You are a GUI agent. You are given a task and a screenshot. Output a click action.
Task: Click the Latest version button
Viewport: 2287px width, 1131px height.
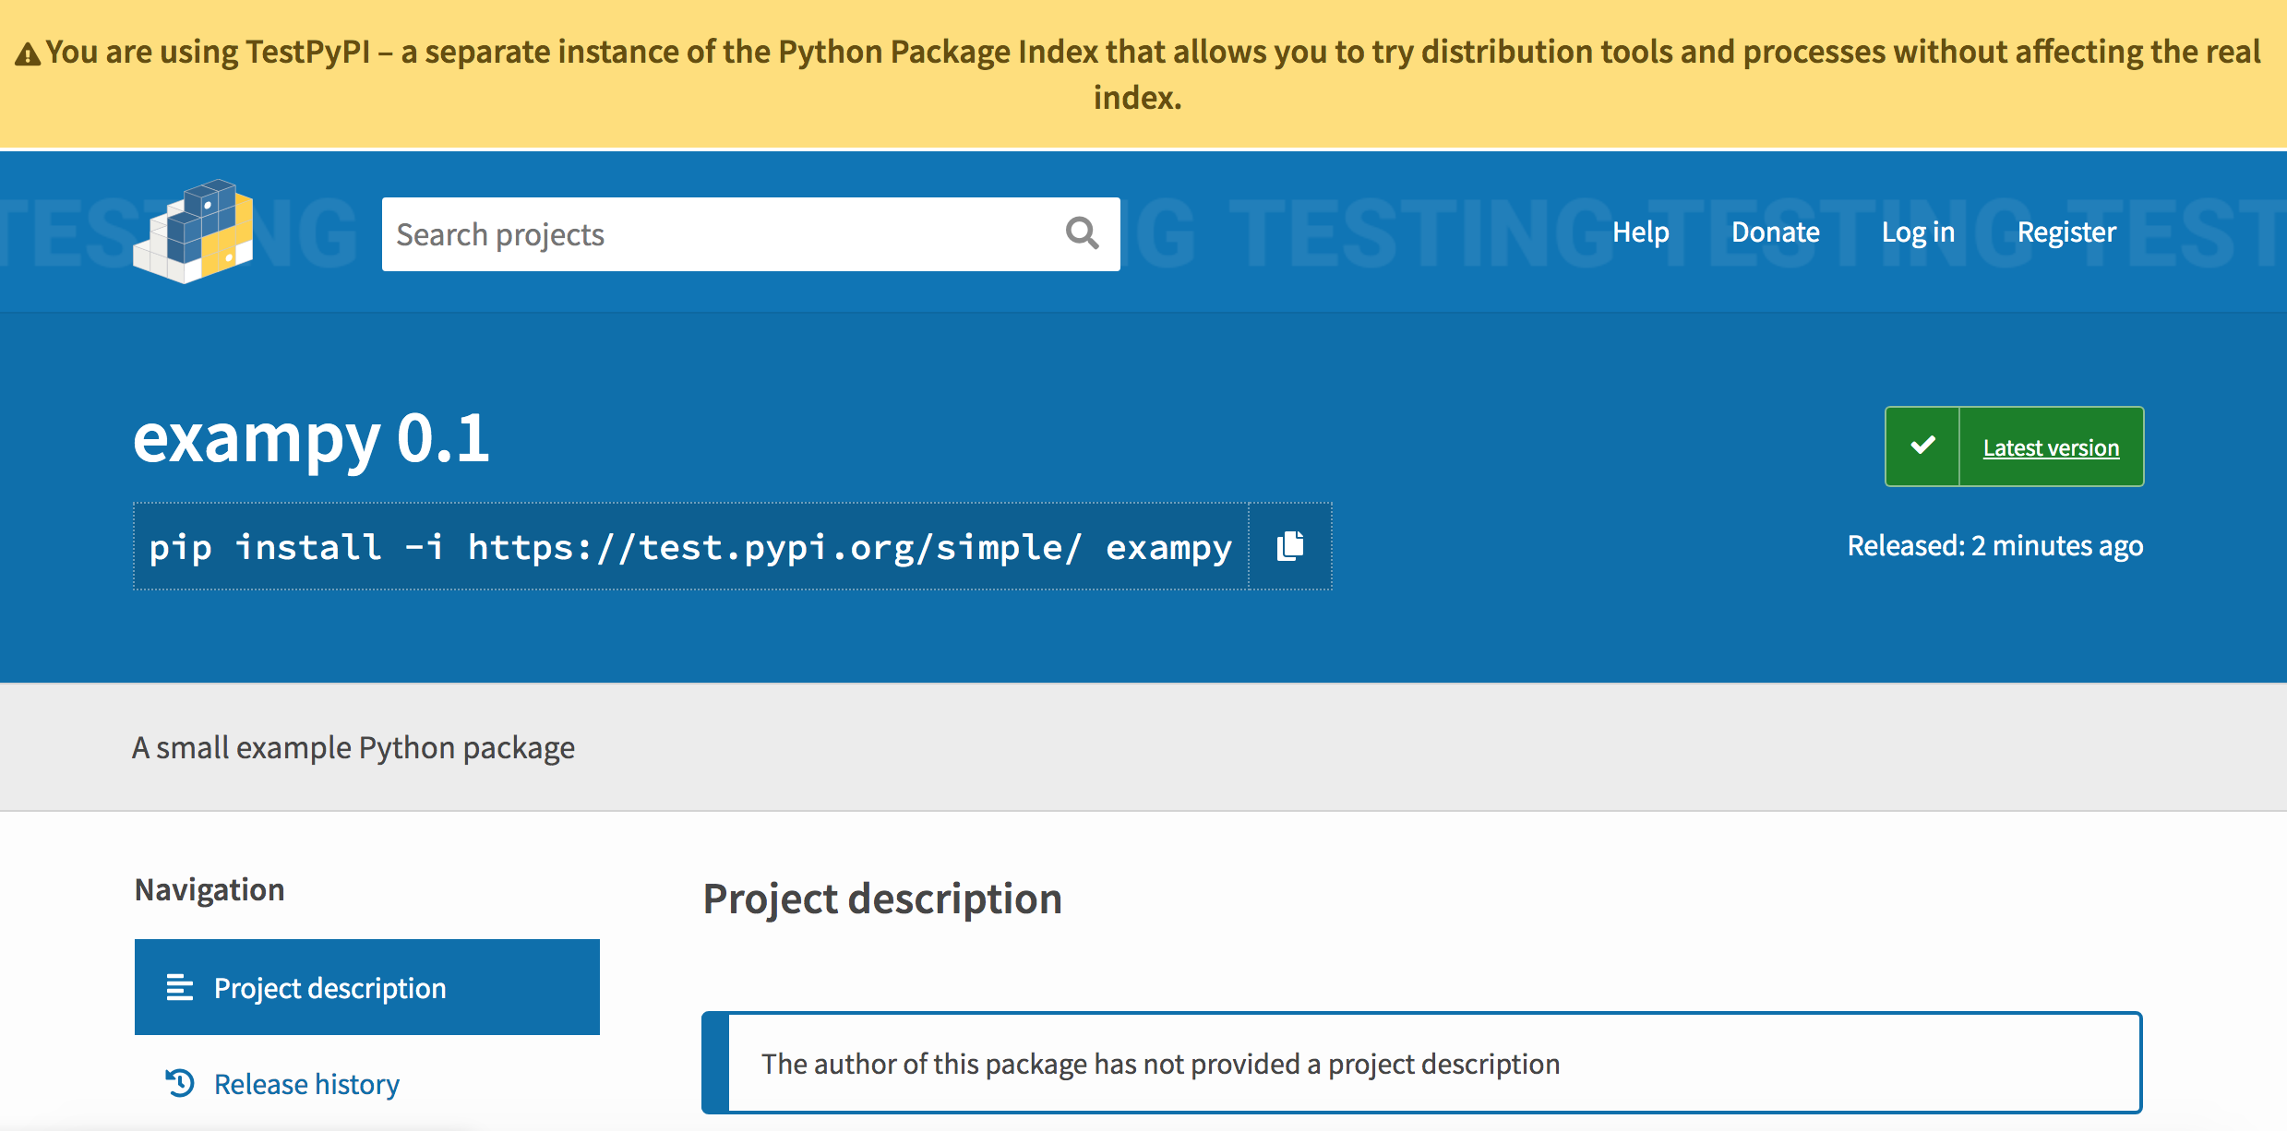tap(2014, 446)
